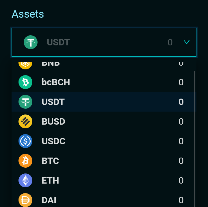The height and width of the screenshot is (207, 208).
Task: Choose BUSD from the asset list
Action: pos(104,121)
